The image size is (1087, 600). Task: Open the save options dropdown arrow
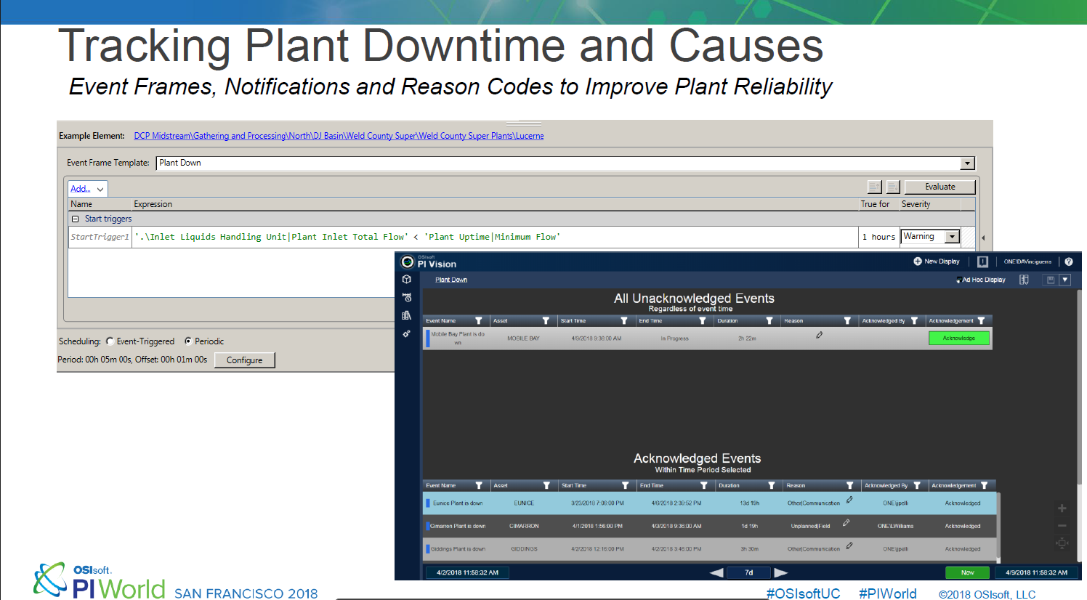tap(1065, 280)
